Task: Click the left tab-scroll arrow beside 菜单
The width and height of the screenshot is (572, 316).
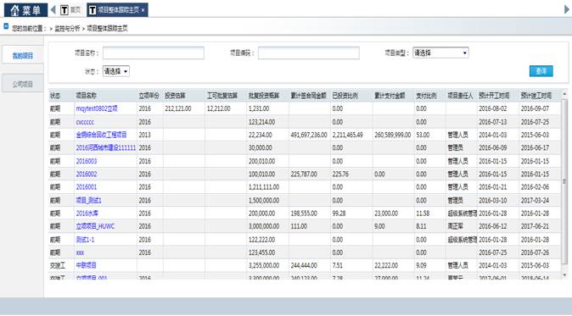Action: coord(53,10)
